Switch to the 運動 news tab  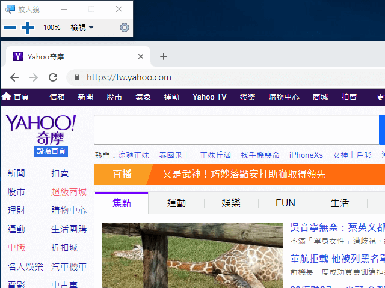[x=176, y=203]
